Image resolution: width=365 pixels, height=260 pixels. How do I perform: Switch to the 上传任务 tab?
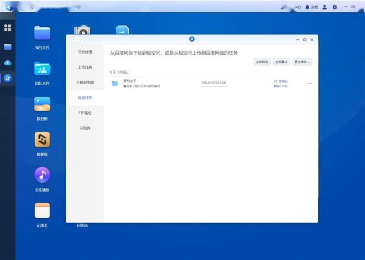coord(85,67)
